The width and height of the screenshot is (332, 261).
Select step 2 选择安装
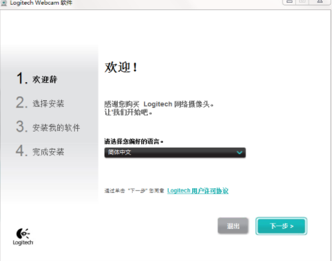(x=40, y=103)
